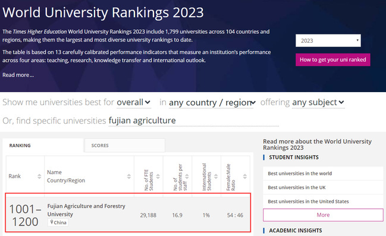Image resolution: width=386 pixels, height=236 pixels.
Task: Open Fujian Agriculture and Forestry University link
Action: [86, 210]
